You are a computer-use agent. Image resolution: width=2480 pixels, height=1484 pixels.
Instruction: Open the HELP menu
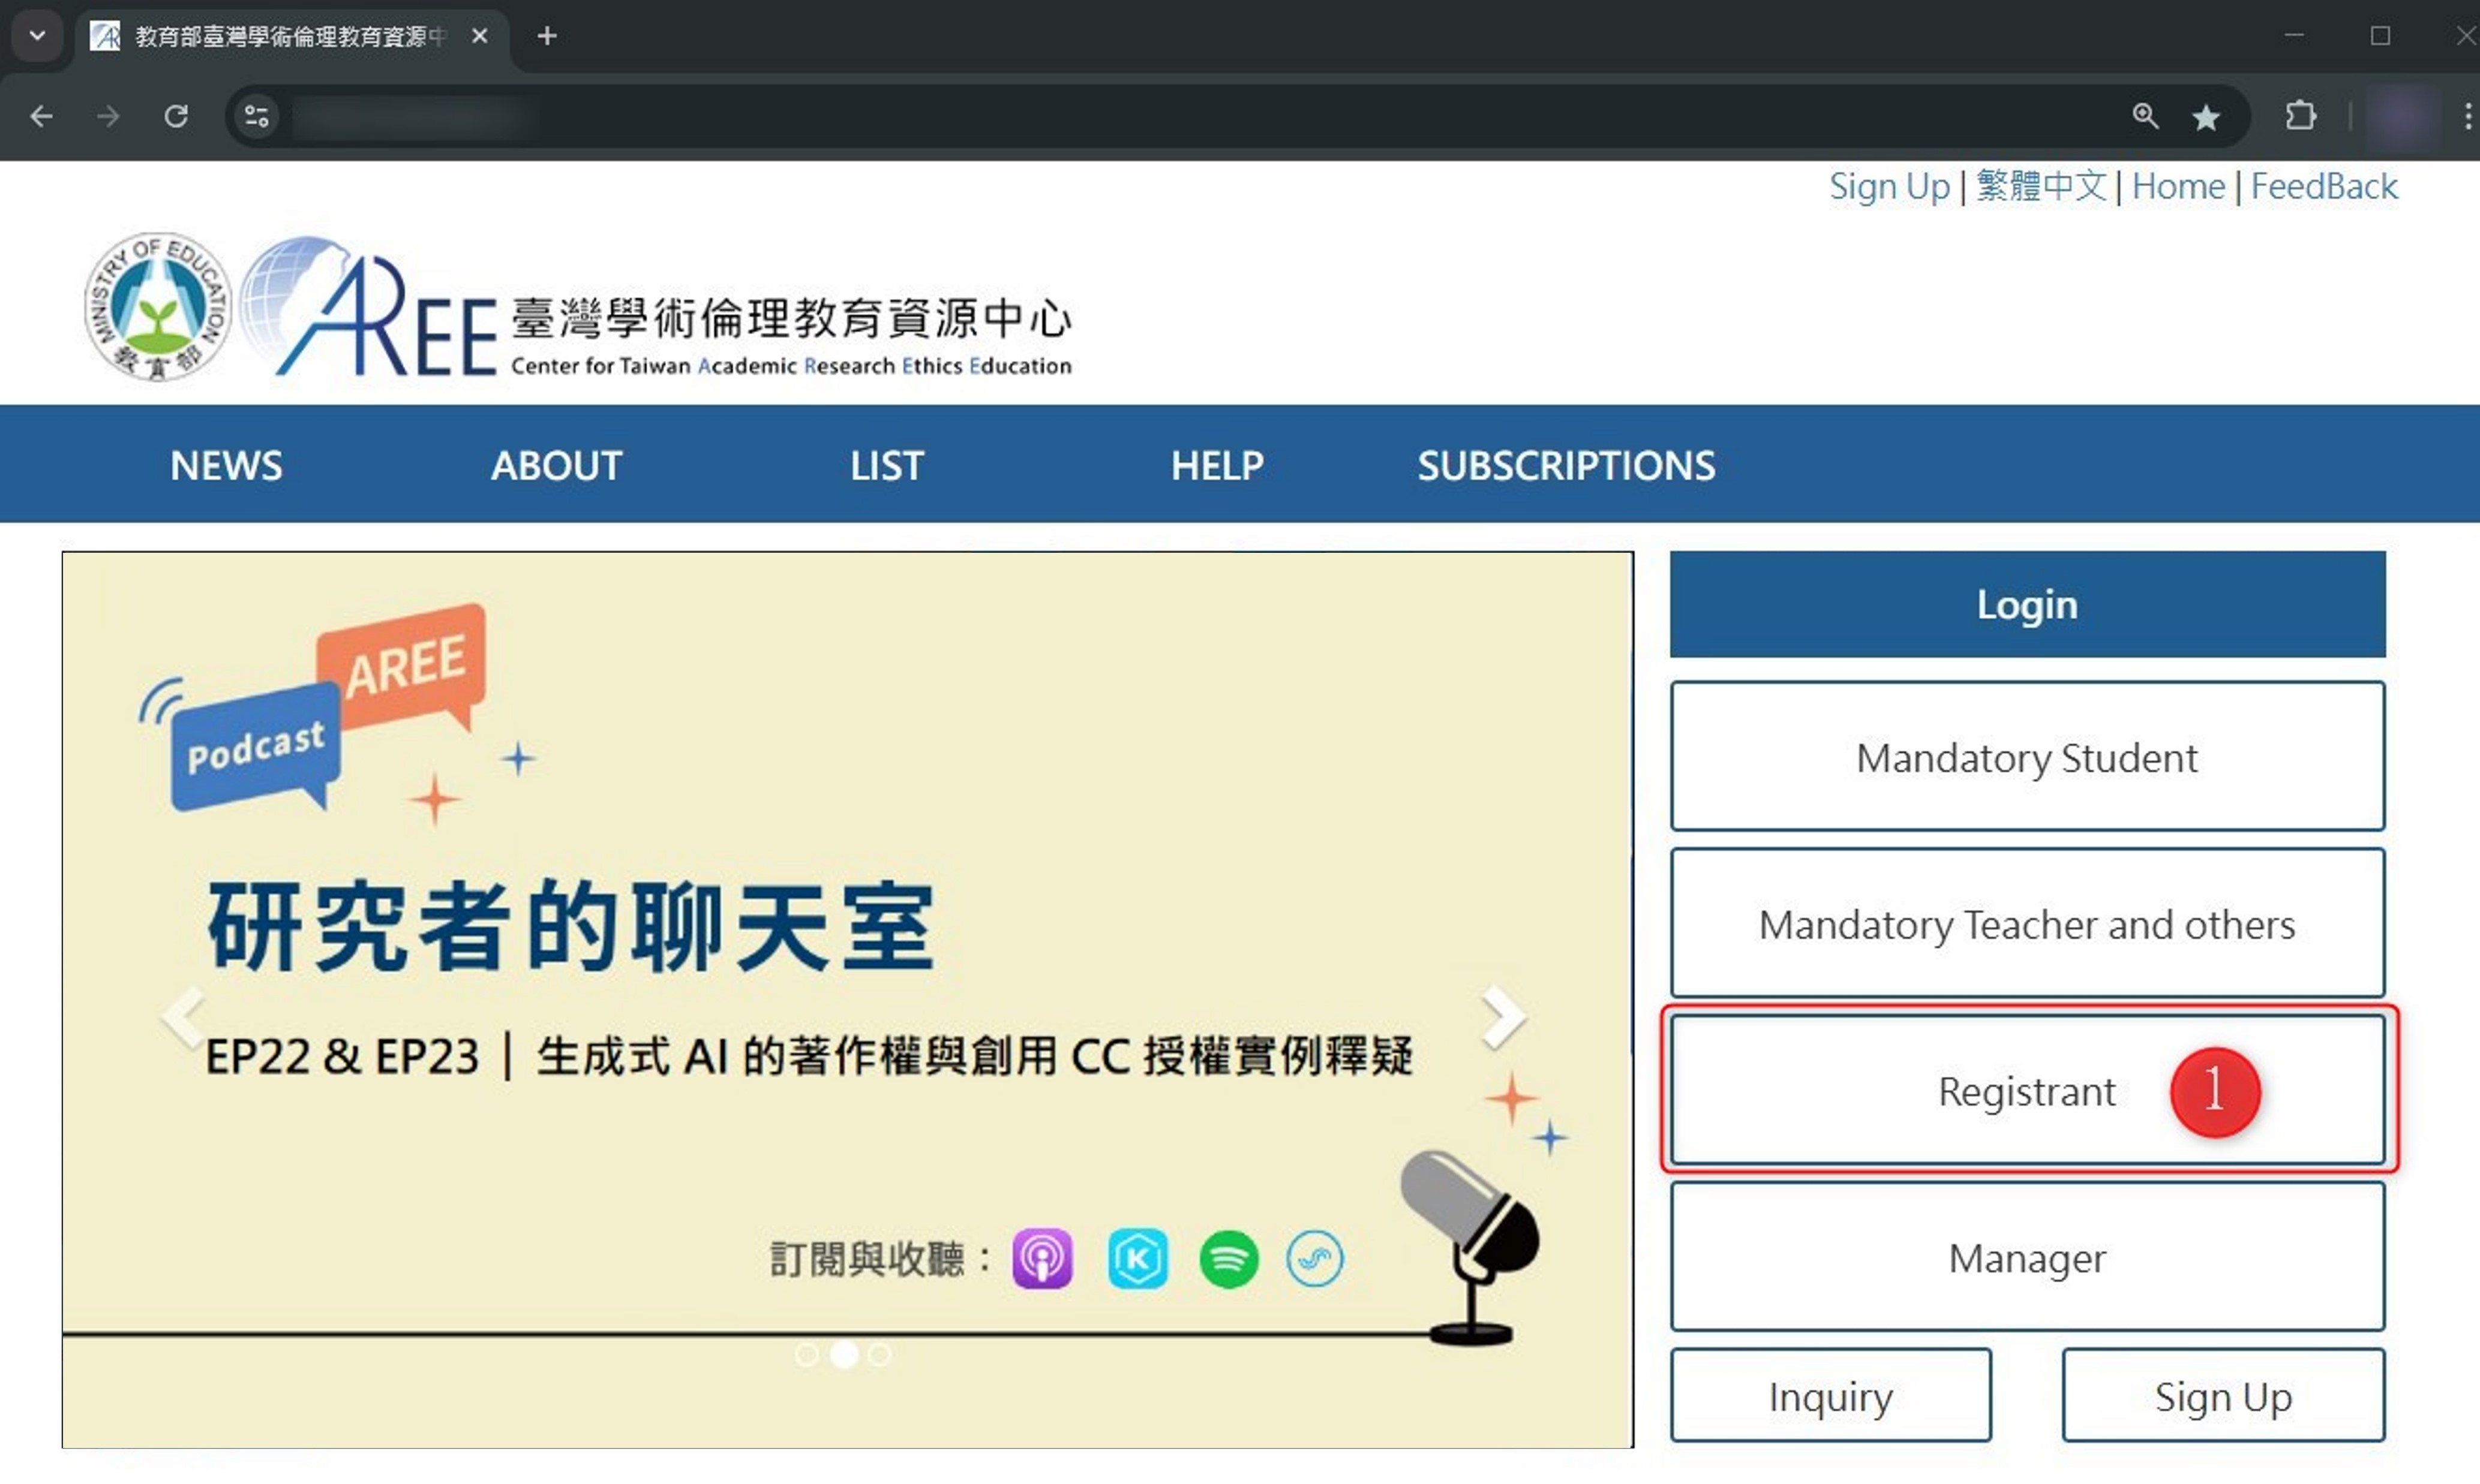click(1217, 465)
